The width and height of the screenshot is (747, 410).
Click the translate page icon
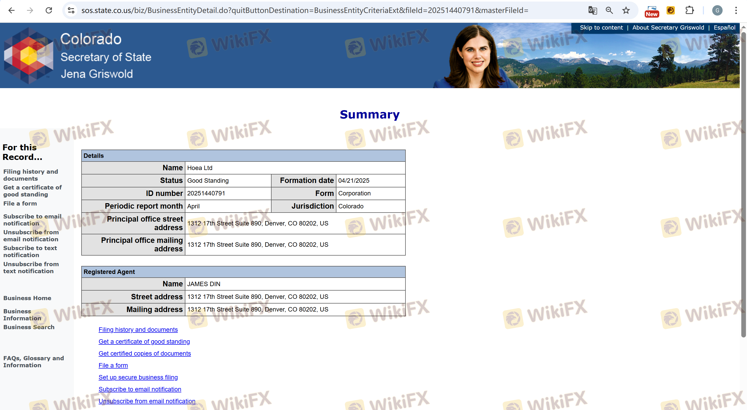(593, 10)
